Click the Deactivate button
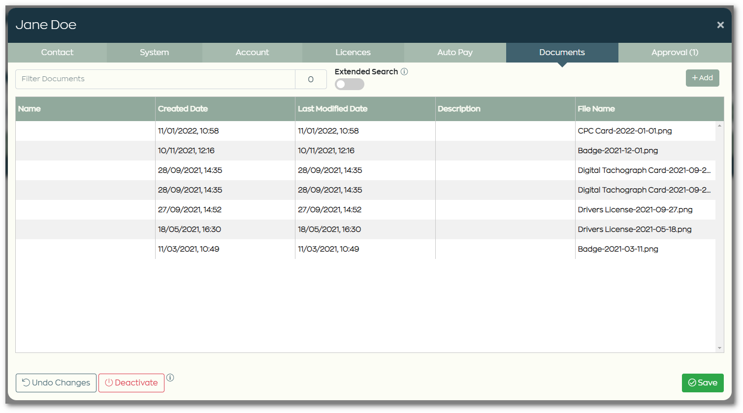The image size is (743, 413). point(131,382)
